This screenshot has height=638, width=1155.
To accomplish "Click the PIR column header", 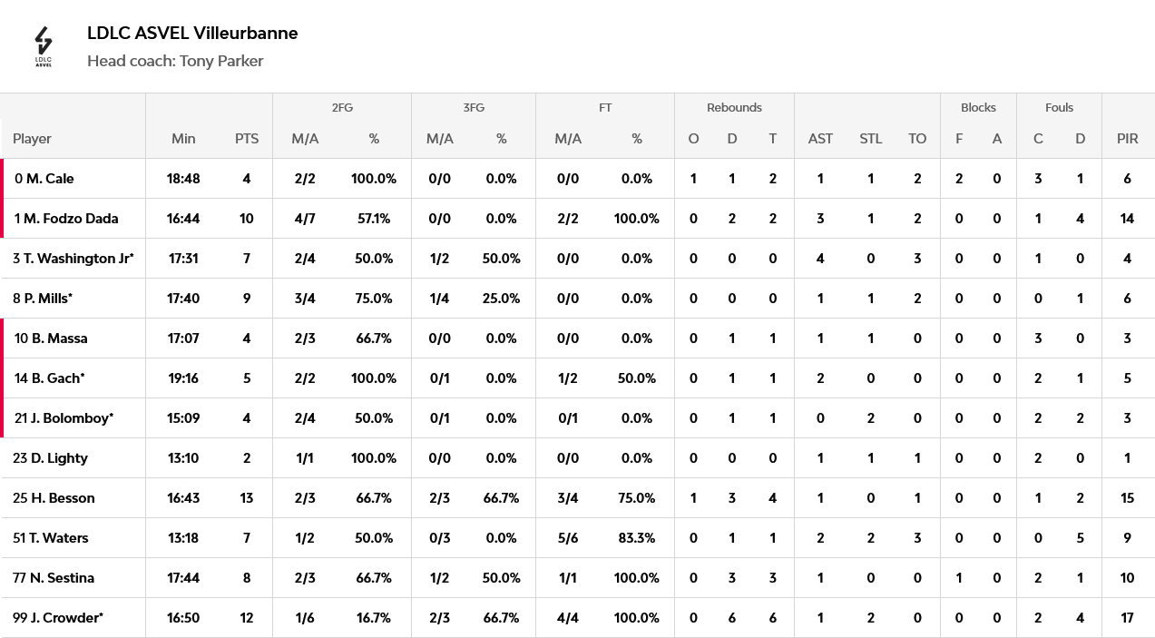I will [x=1128, y=139].
